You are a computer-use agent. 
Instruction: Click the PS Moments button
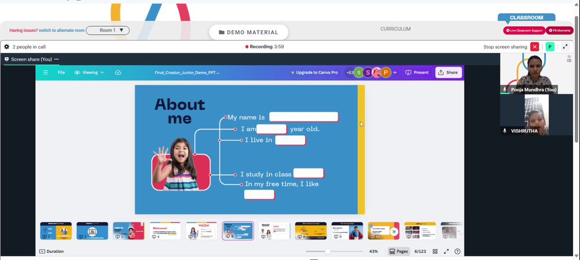[560, 30]
